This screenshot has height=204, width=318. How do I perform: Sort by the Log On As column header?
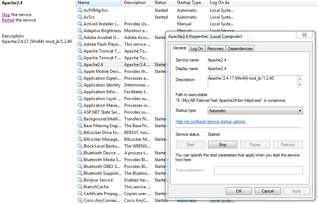[x=222, y=3]
